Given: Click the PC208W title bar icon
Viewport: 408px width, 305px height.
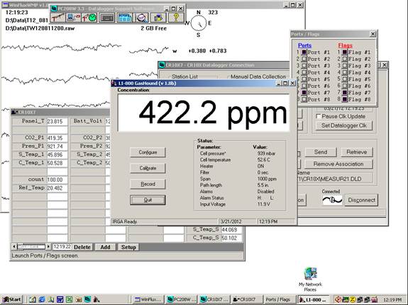Looking at the screenshot, I should 54,8.
